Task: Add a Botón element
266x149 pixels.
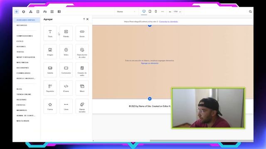Action: tap(82, 34)
